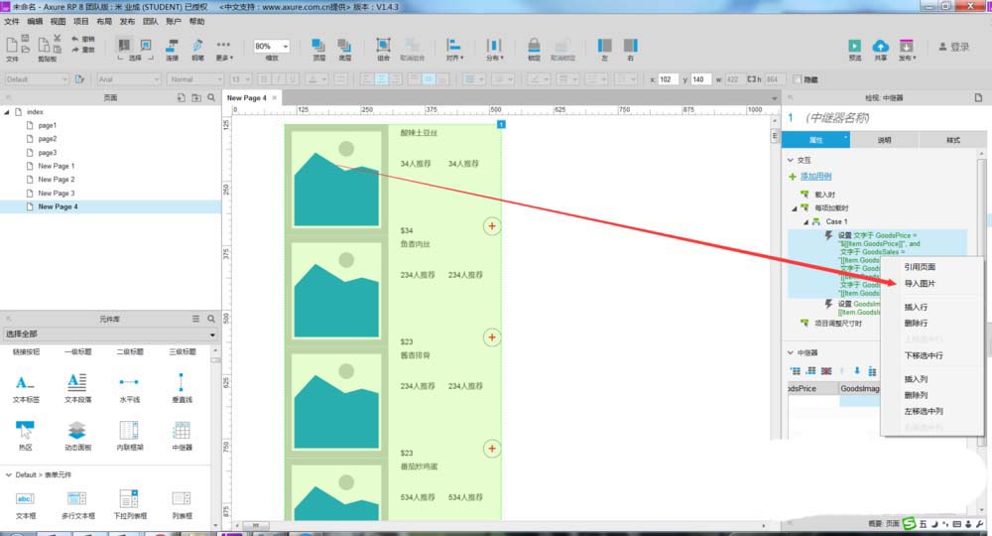The width and height of the screenshot is (992, 536).
Task: Select New Page 2 in pages tree
Action: [57, 180]
